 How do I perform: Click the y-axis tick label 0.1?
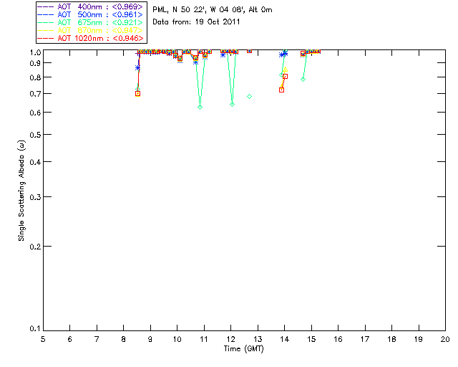(35, 329)
